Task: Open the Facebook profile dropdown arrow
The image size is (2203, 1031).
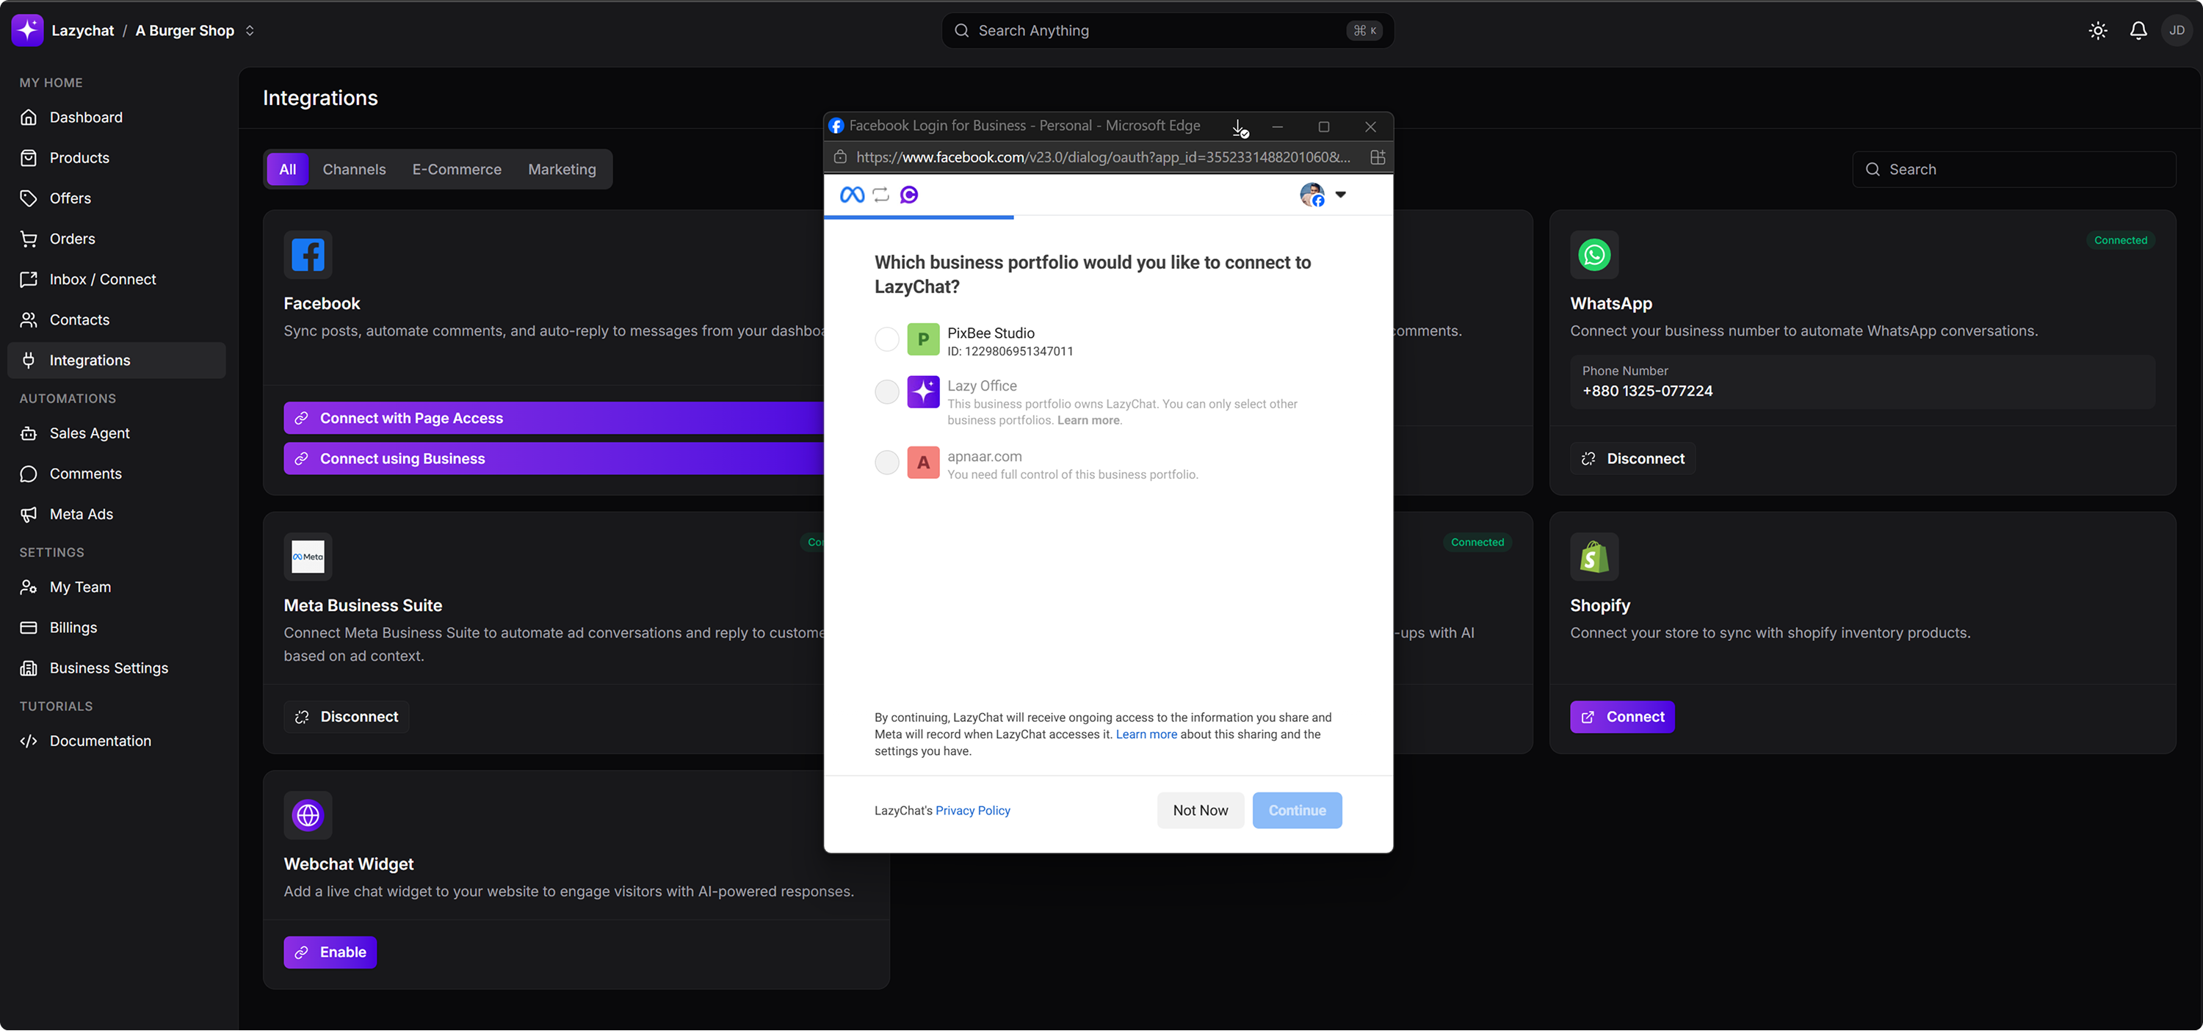Action: tap(1340, 195)
